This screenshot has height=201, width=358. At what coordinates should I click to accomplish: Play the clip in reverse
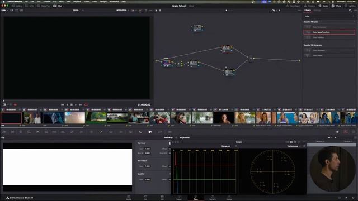click(x=67, y=104)
